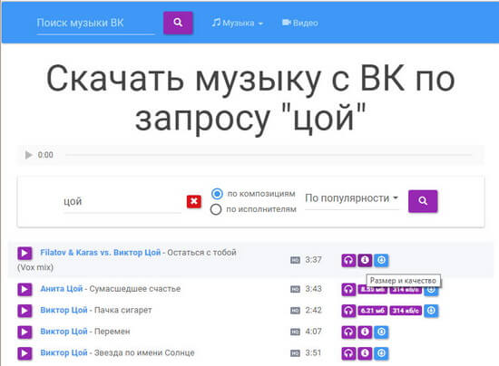Click headphones icon for Перемен track

tap(348, 332)
